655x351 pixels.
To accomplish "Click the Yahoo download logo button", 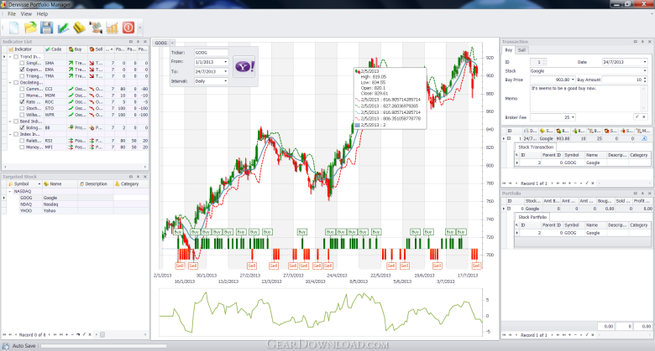I will click(244, 67).
